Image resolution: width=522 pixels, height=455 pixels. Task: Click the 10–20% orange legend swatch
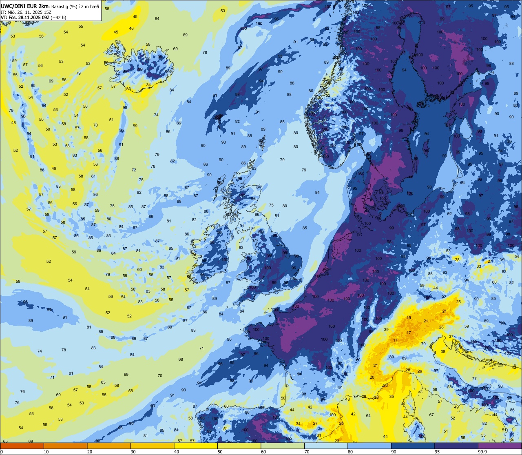coord(65,446)
